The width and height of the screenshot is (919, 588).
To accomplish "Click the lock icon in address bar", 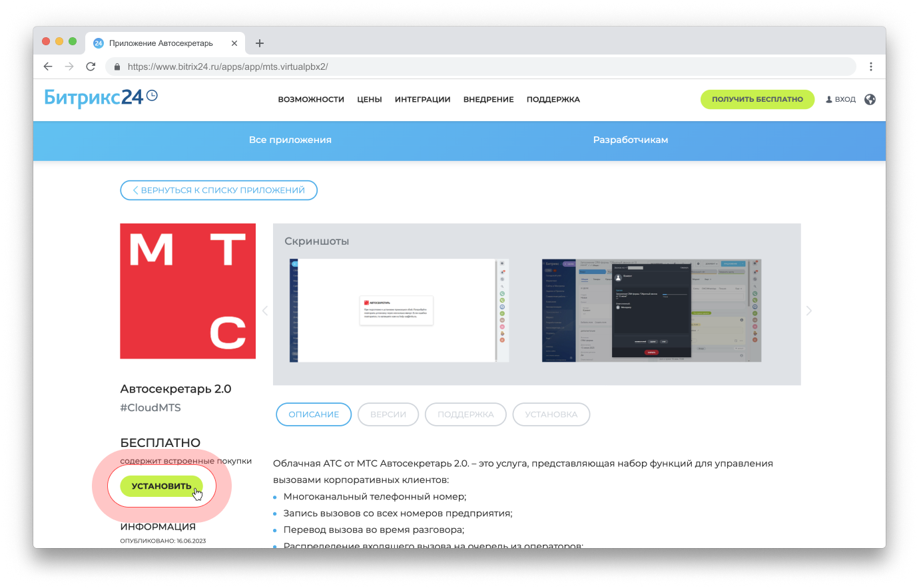I will tap(117, 67).
